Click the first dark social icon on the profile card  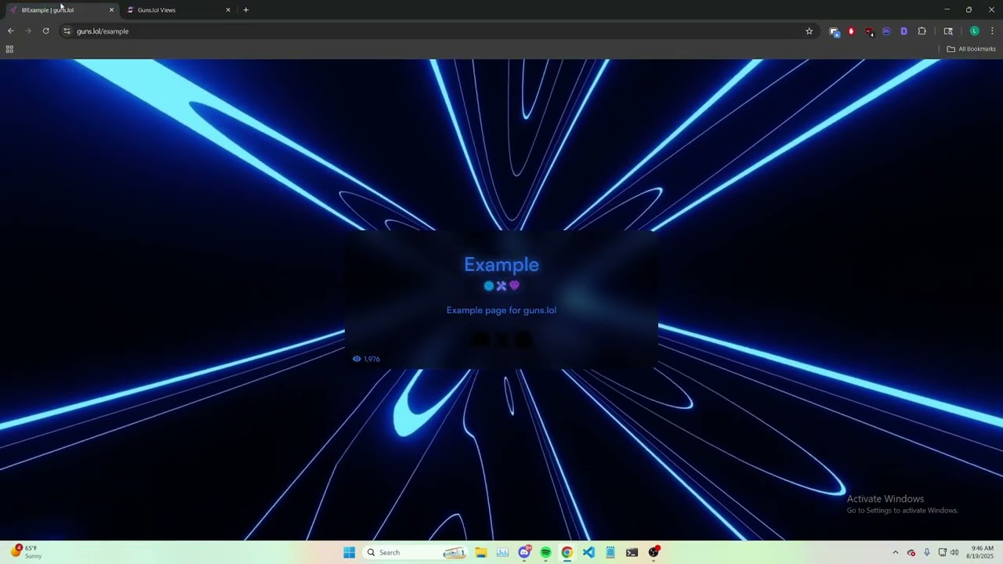tap(480, 340)
